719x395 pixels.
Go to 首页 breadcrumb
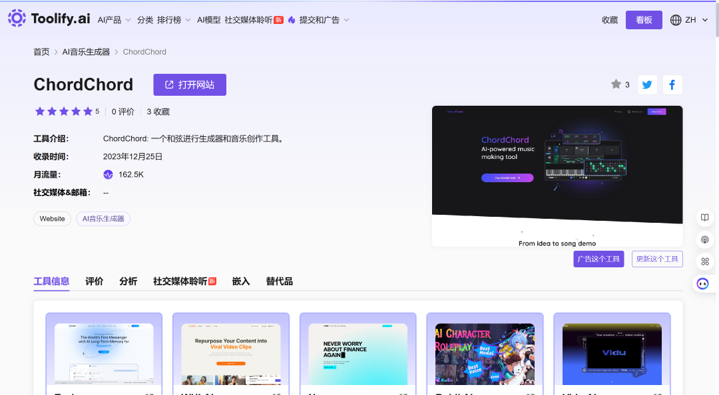point(41,52)
